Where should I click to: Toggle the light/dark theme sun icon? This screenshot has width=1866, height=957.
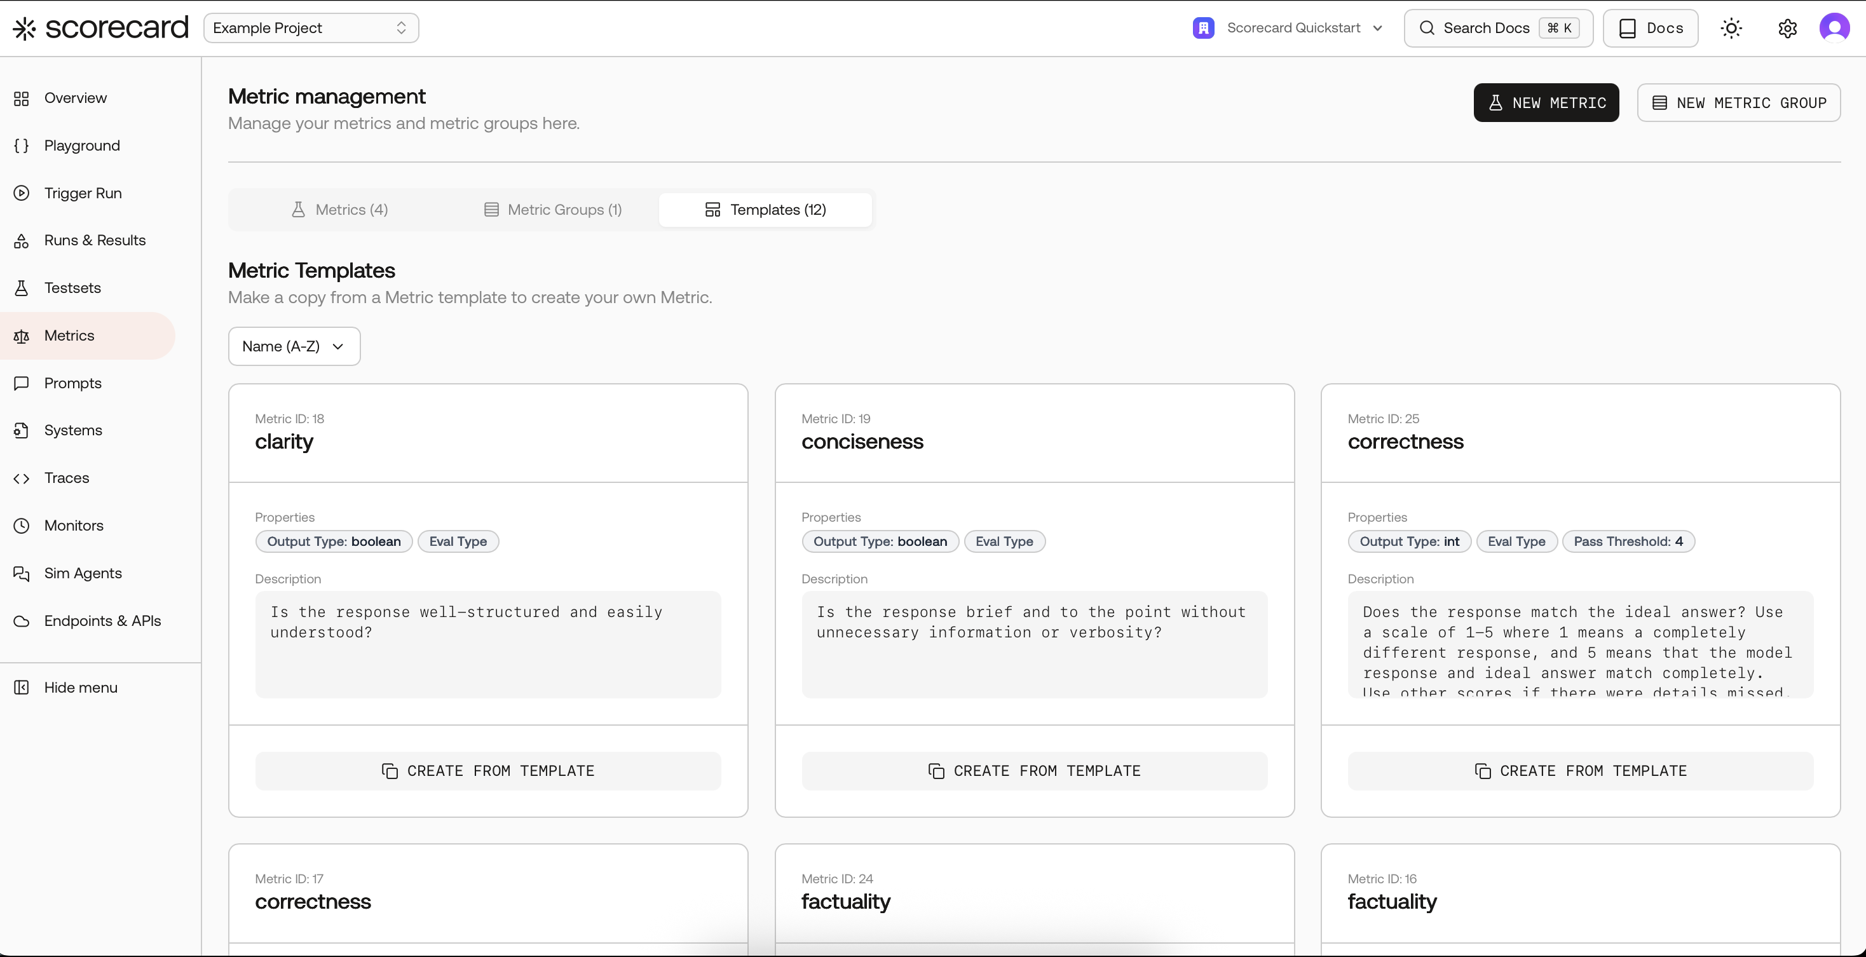[1731, 28]
